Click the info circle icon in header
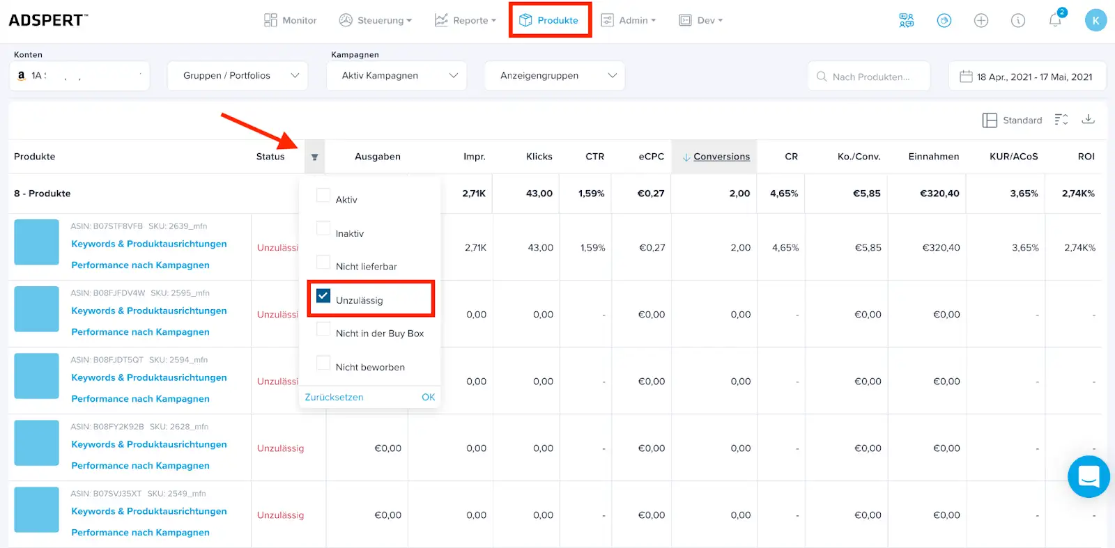The height and width of the screenshot is (548, 1115). (x=1018, y=21)
